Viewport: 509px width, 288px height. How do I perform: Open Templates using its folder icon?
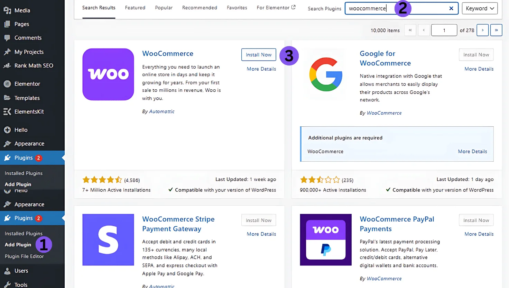(x=7, y=98)
